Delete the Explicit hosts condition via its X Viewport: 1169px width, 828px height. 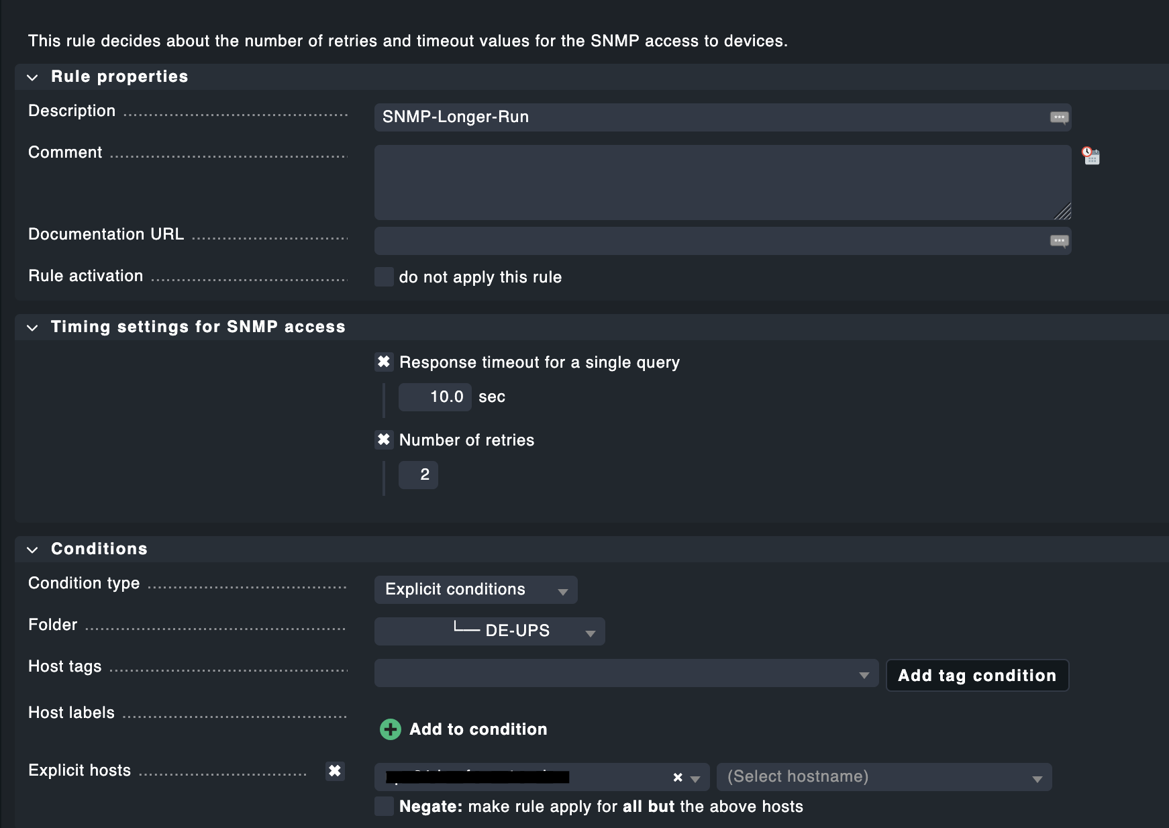point(335,772)
